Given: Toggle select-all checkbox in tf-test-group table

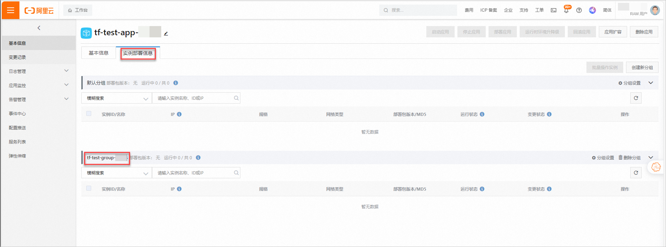Looking at the screenshot, I should pos(89,188).
